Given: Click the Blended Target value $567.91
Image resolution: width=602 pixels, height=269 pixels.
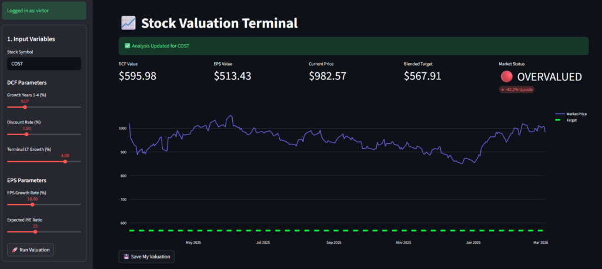Looking at the screenshot, I should pyautogui.click(x=422, y=76).
